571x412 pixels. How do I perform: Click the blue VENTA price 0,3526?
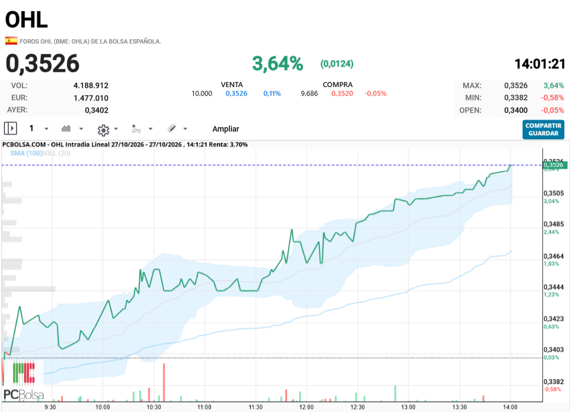[x=236, y=94]
